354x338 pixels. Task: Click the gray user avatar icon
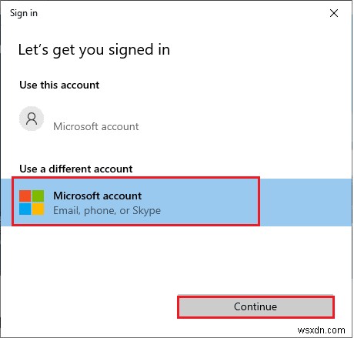pyautogui.click(x=32, y=119)
